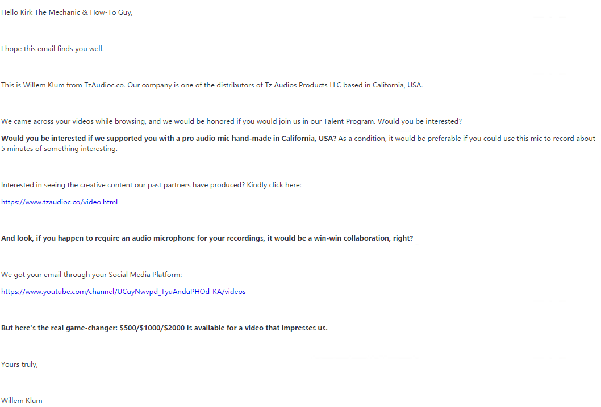Click the "I hope this email finds you well" line
601x407 pixels.
click(x=52, y=49)
